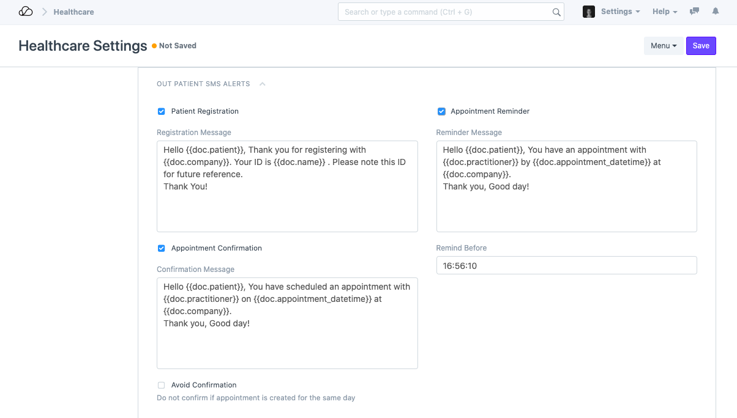Open the notifications bell icon

[x=715, y=11]
